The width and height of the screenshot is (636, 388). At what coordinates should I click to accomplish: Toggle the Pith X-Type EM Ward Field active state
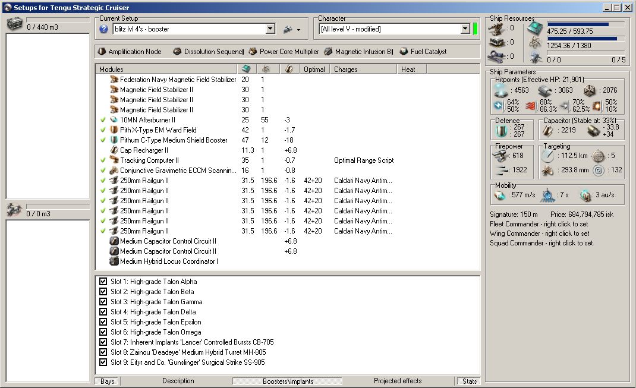[x=103, y=130]
